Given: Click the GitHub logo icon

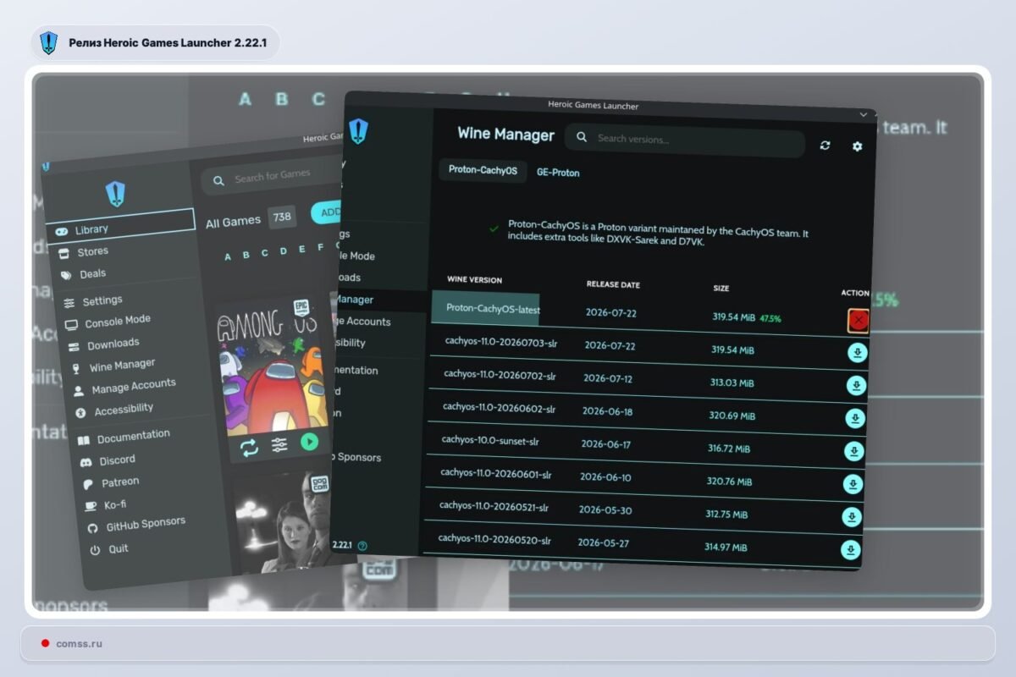Looking at the screenshot, I should click(x=93, y=528).
